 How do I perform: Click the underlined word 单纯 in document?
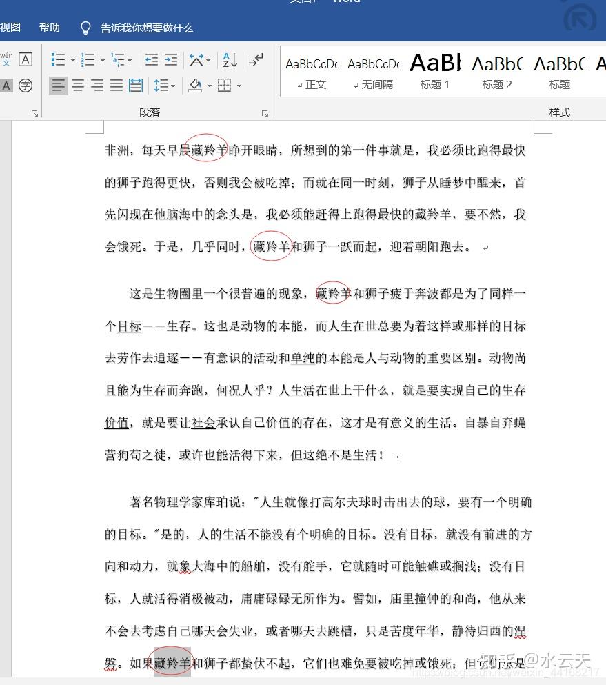click(303, 358)
